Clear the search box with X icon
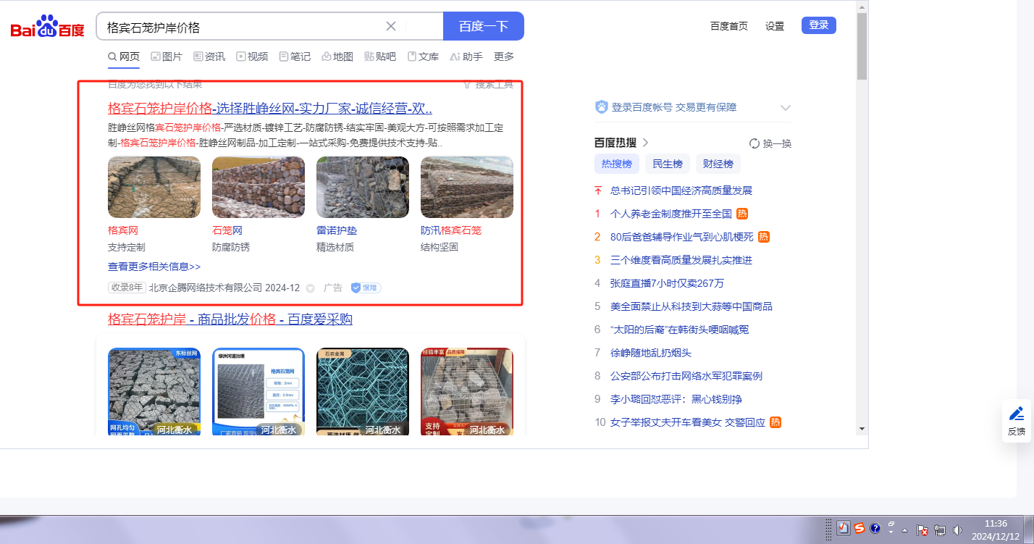 tap(391, 26)
